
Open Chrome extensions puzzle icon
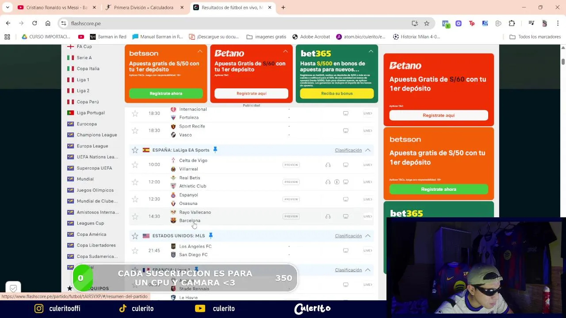point(512,23)
